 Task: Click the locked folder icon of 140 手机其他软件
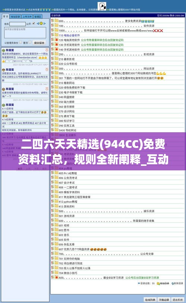(56, 49)
